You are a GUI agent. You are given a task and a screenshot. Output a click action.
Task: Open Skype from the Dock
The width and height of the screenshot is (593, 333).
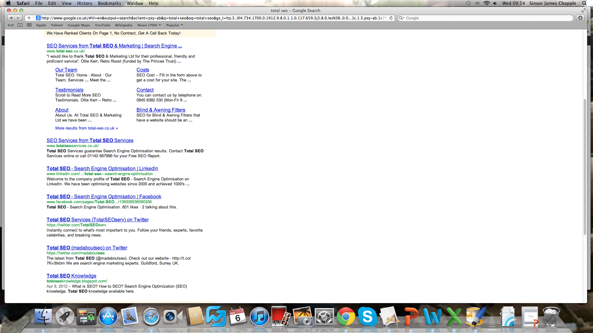tap(367, 316)
